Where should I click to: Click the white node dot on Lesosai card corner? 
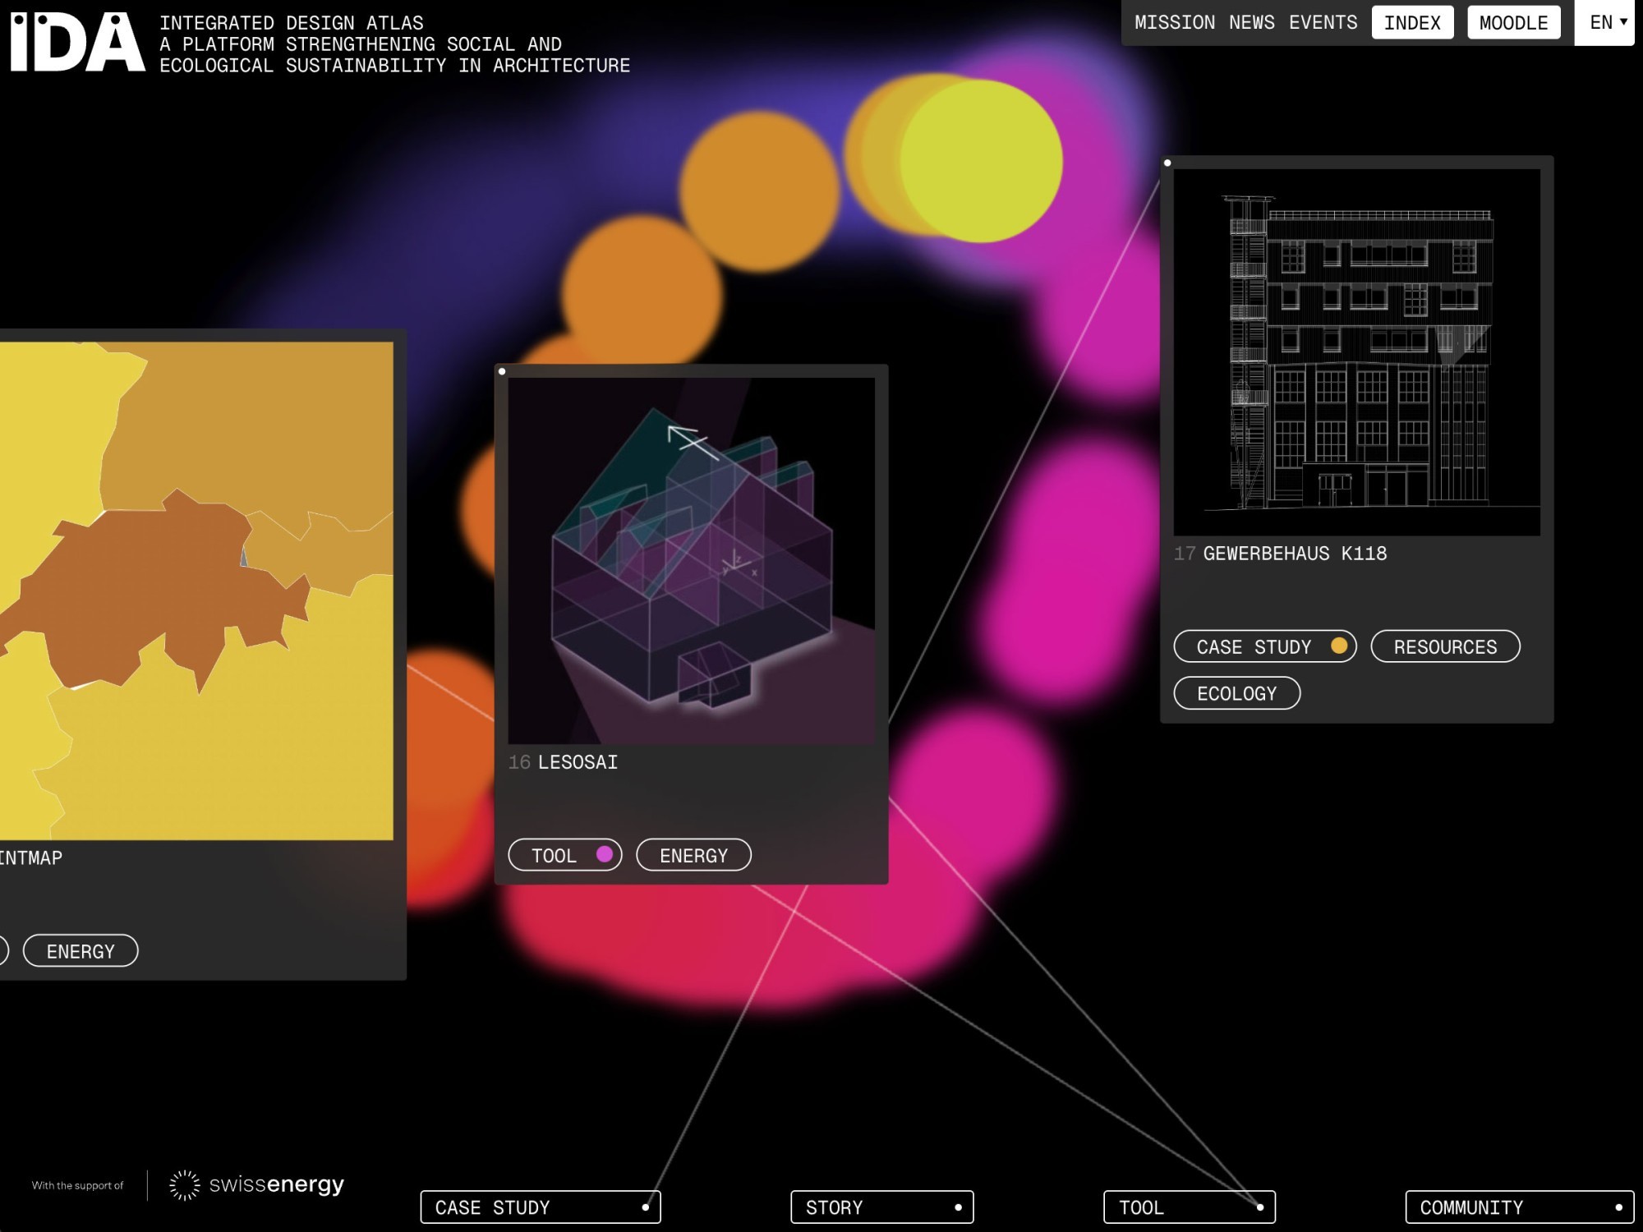point(502,372)
